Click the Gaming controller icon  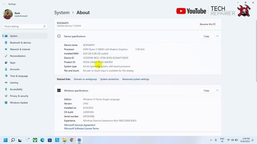[x=6, y=83]
